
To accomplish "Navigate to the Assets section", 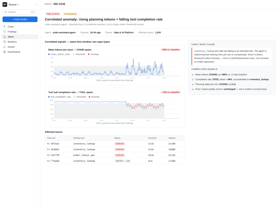I will (20, 47).
